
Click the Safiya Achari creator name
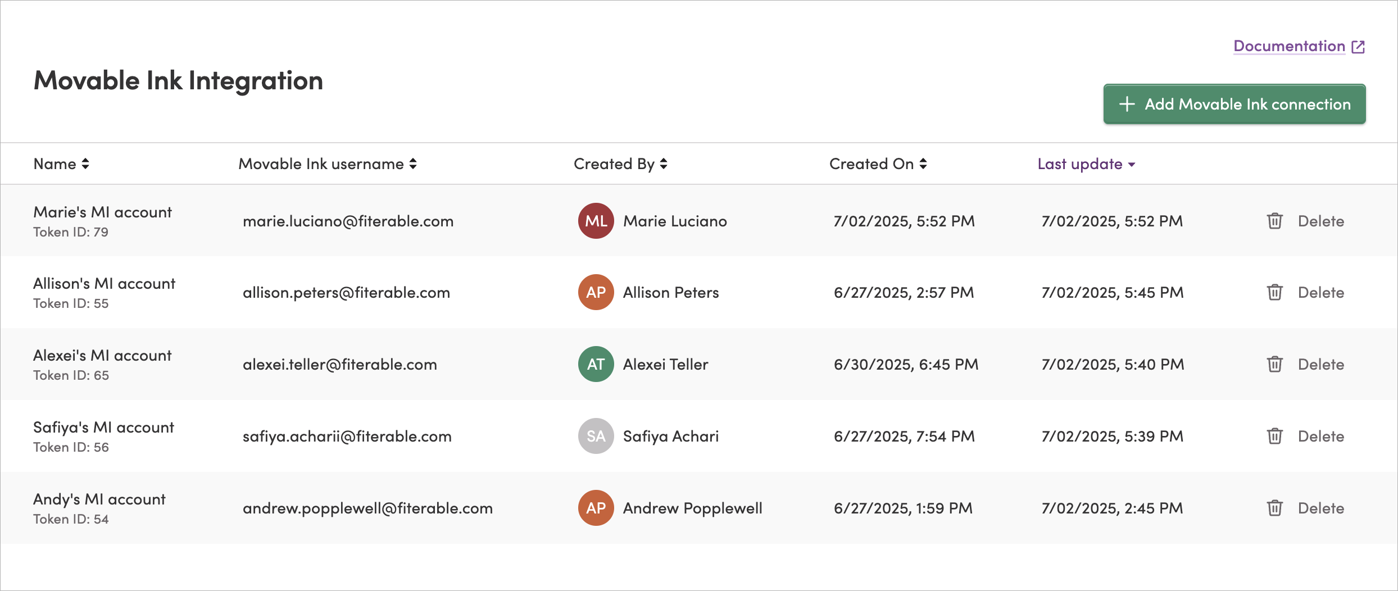671,436
